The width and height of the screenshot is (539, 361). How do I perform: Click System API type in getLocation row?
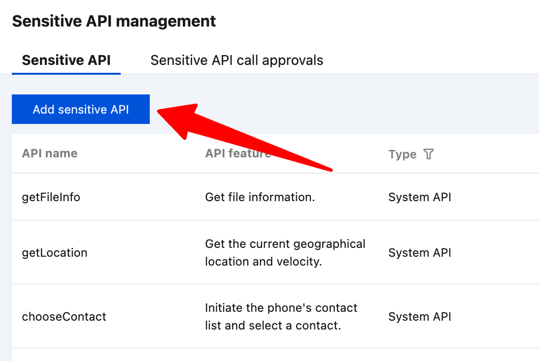(419, 253)
